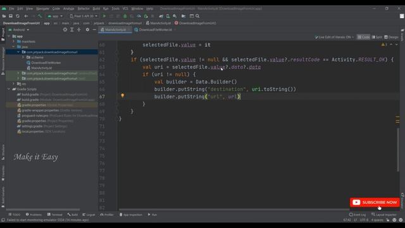The width and height of the screenshot is (405, 228).
Task: Open the Problems tool window
Action: (34, 215)
